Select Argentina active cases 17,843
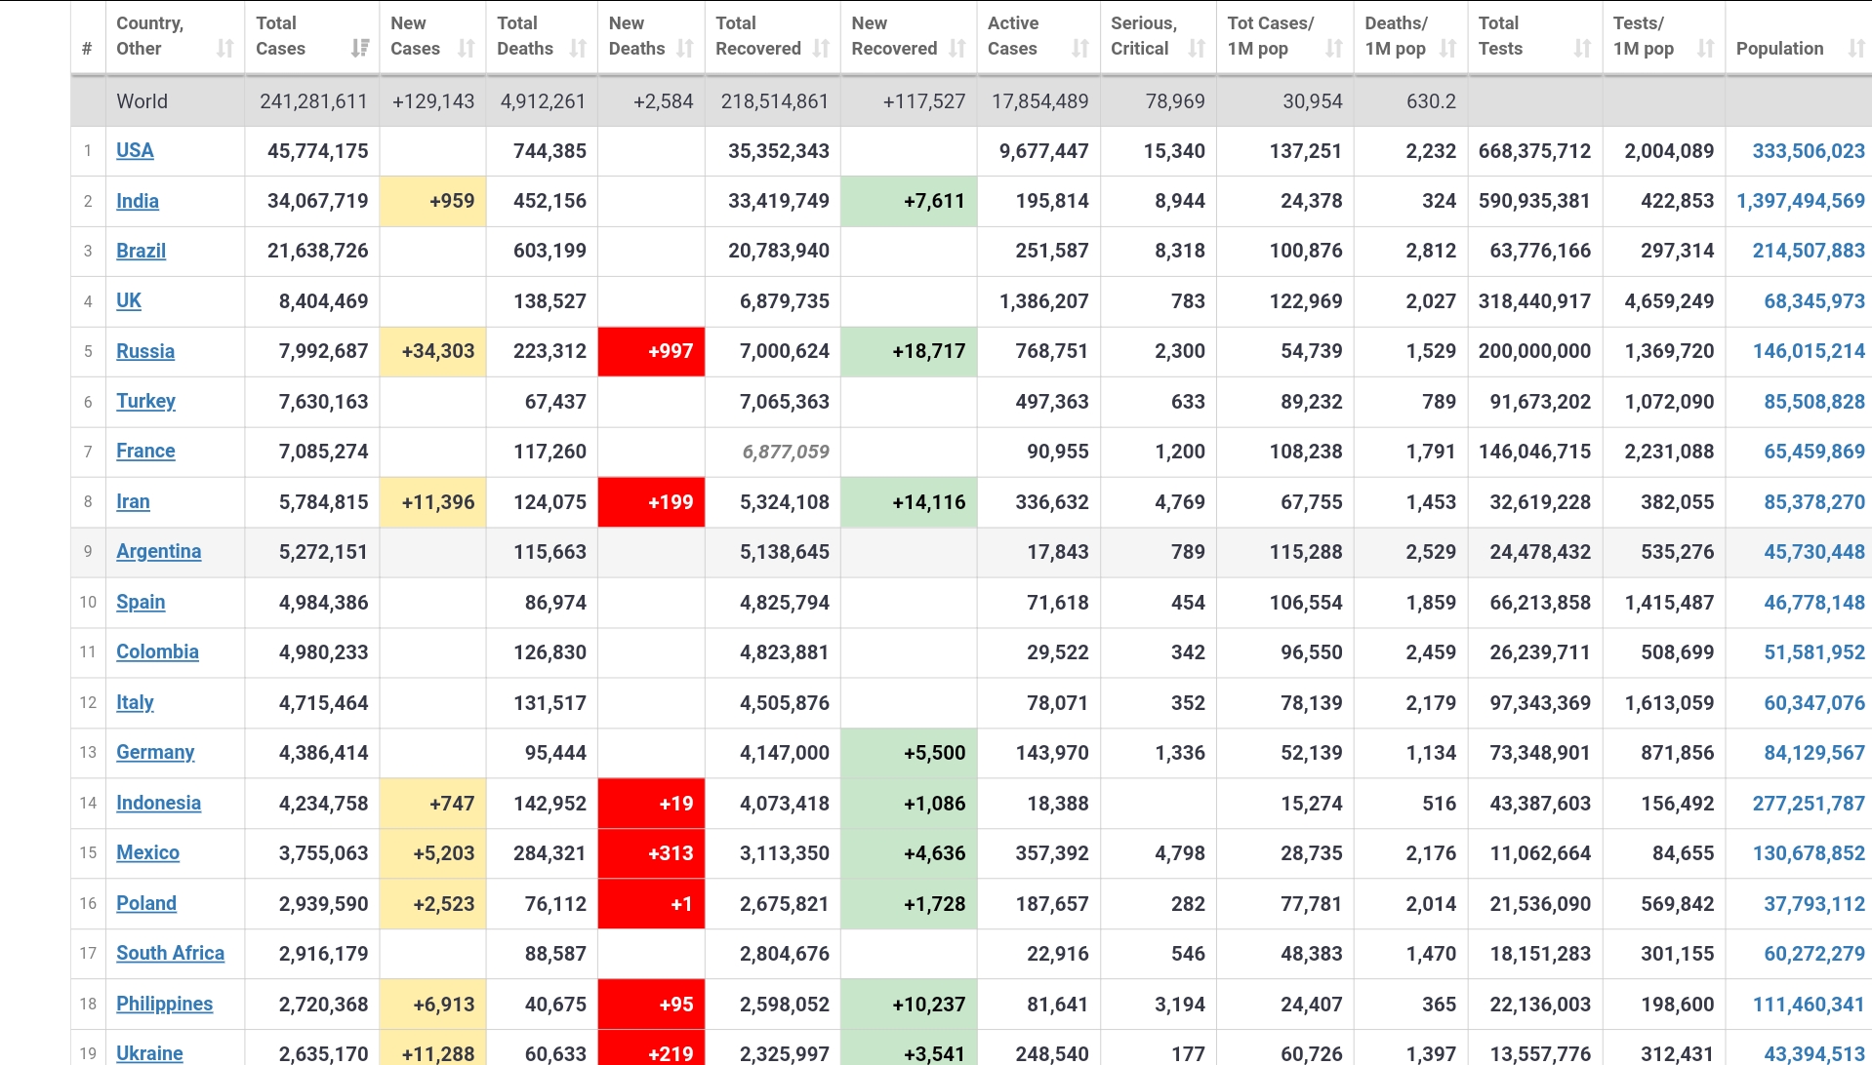Screen dimensions: 1872x1065 click(1057, 552)
